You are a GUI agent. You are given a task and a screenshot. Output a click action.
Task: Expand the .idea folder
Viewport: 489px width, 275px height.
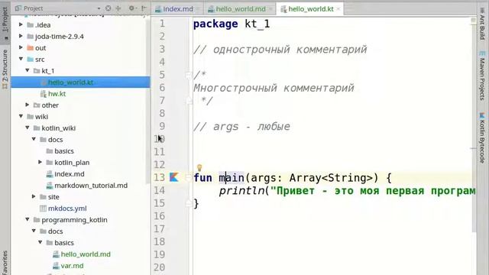(21, 24)
